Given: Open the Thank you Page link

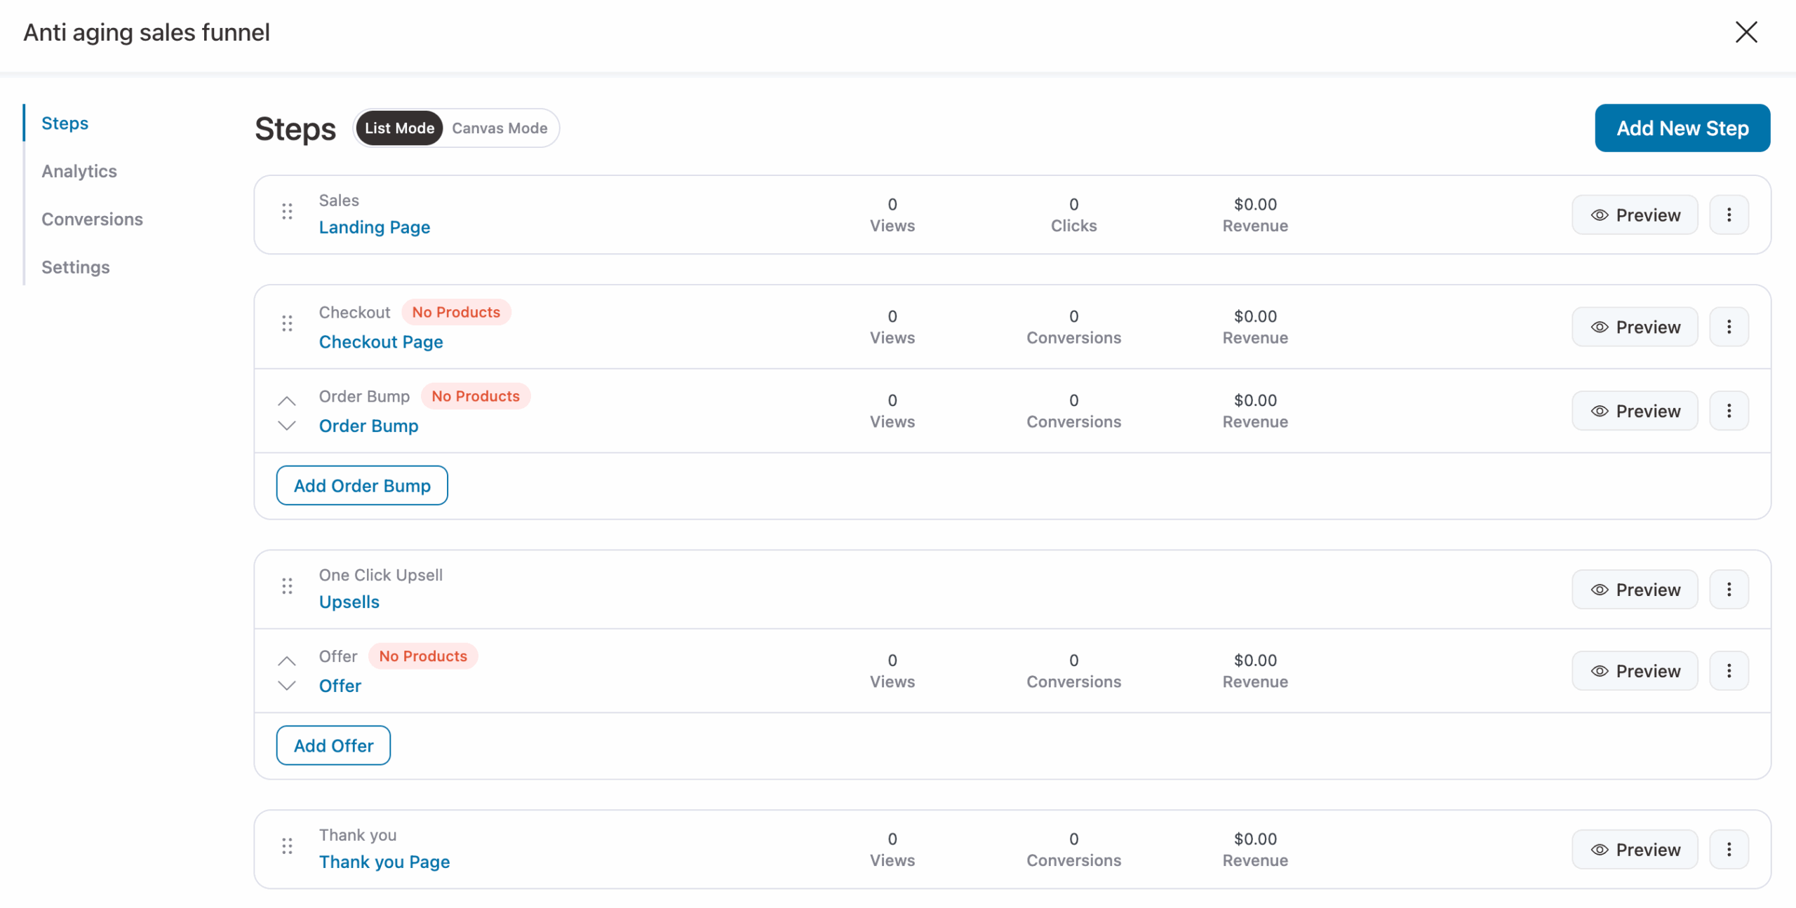Looking at the screenshot, I should (384, 862).
